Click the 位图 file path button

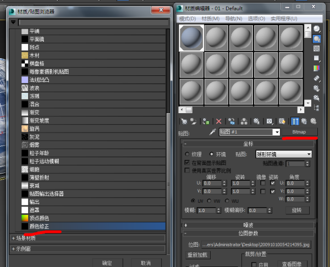[256, 244]
